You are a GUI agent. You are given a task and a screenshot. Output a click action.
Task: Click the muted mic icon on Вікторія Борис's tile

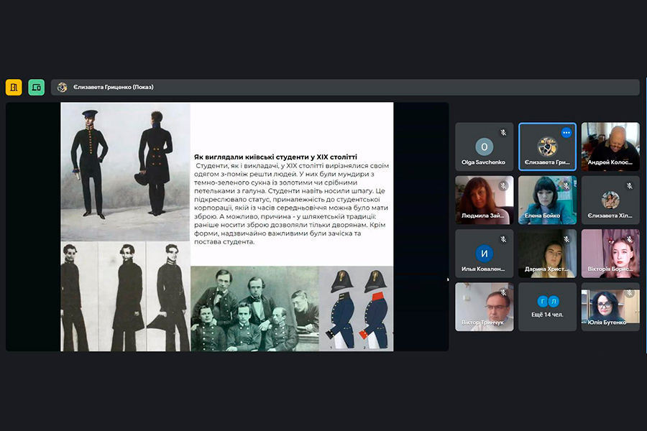(x=630, y=238)
